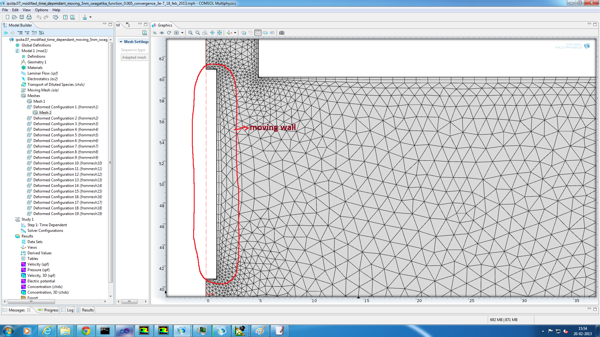
Task: Click the Zoom Out magnifier icon
Action: coord(197,33)
